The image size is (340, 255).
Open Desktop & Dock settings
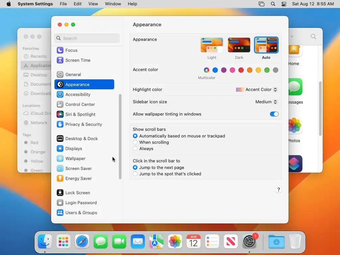(84, 139)
